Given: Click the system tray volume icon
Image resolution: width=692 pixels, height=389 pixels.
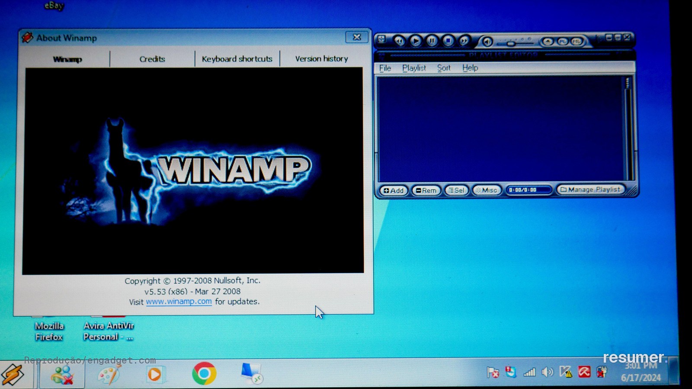Looking at the screenshot, I should pos(548,372).
